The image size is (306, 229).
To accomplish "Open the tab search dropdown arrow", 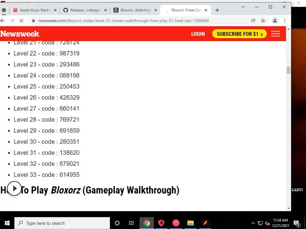I will [243, 7].
